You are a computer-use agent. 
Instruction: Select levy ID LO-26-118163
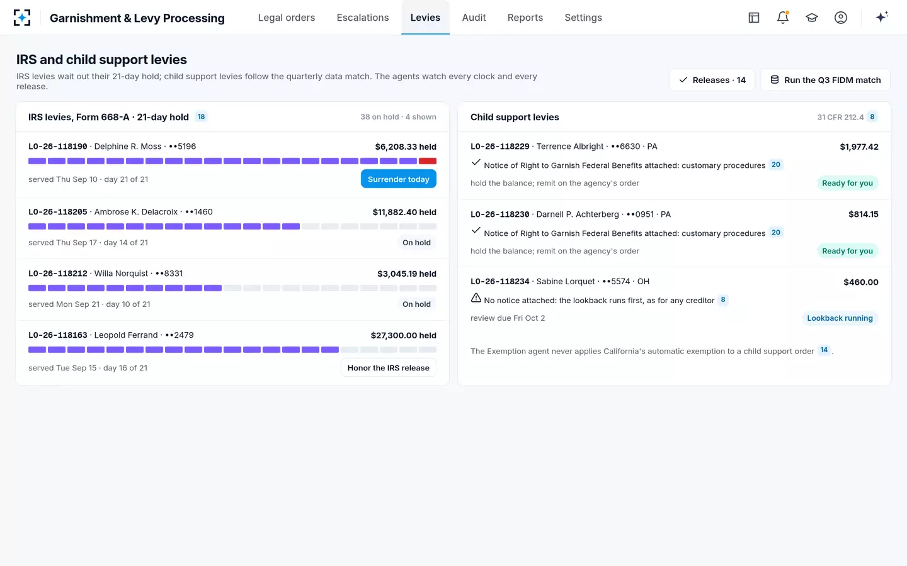[x=58, y=335]
